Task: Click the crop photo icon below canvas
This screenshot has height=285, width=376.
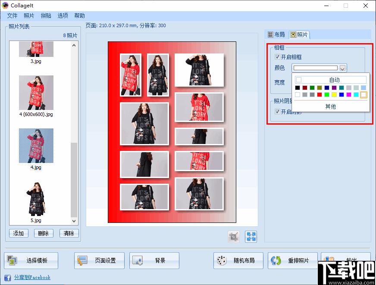Action: click(234, 237)
